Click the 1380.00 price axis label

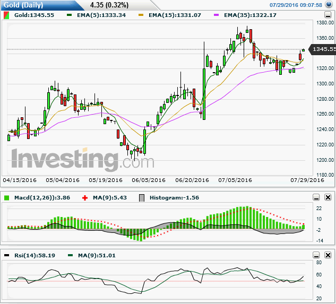[325, 23]
